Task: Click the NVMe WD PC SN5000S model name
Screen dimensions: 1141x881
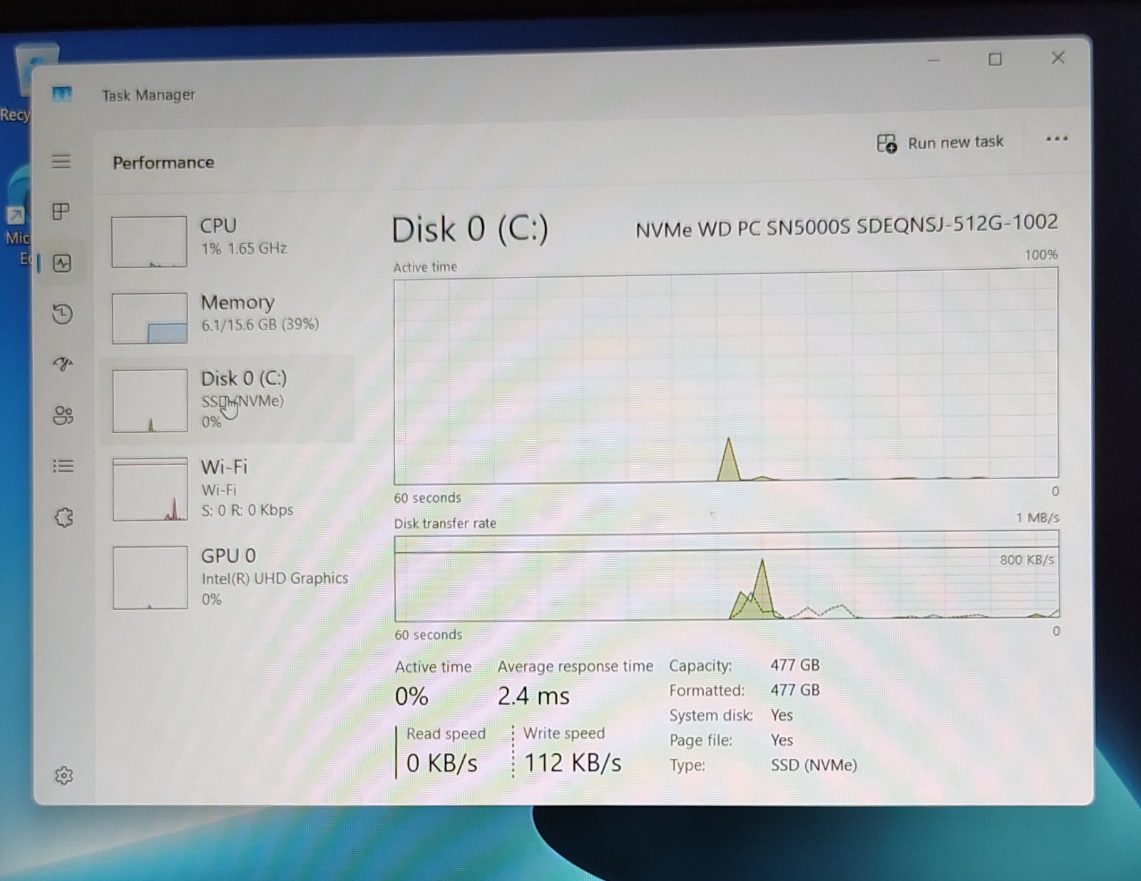Action: coord(846,226)
